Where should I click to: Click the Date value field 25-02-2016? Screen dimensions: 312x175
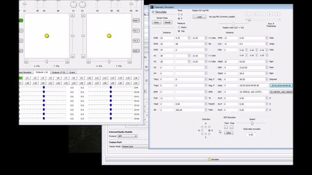click(254, 86)
